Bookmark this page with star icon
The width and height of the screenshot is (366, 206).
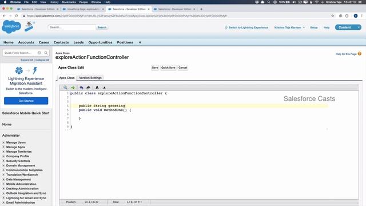(332, 16)
